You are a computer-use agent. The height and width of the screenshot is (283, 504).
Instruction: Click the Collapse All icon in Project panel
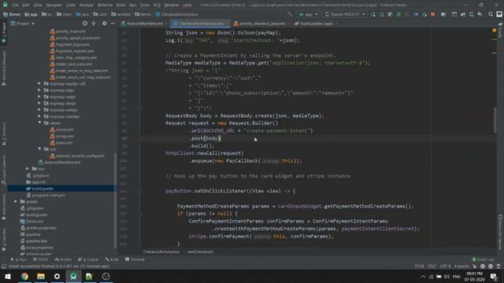[94, 24]
